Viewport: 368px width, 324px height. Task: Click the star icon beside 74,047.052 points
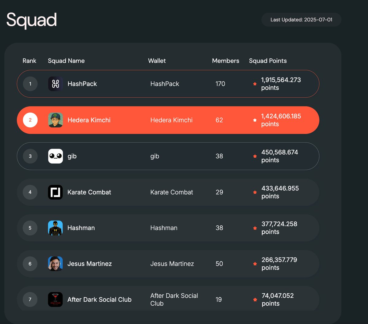coord(255,300)
